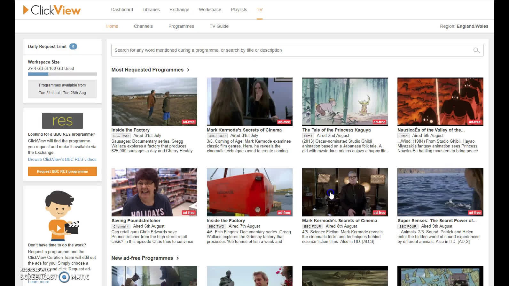Screen dimensions: 509x286
Task: Click Film4 tag under The Tale of the Princess Kaguya
Action: click(308, 136)
